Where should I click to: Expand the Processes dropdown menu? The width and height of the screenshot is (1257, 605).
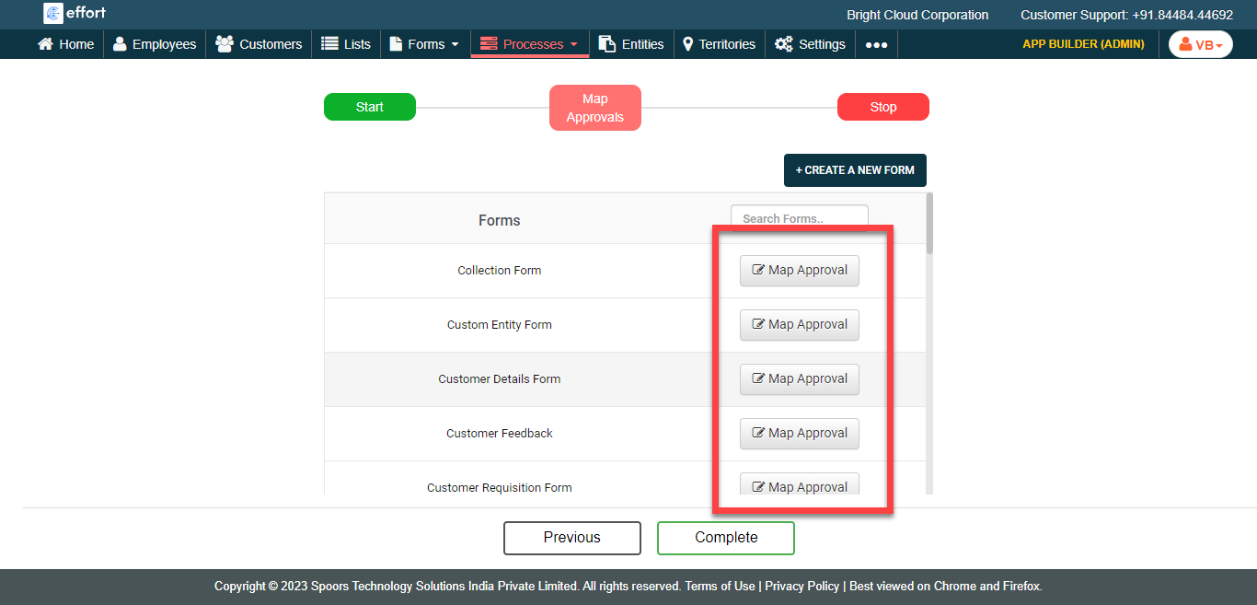tap(530, 44)
